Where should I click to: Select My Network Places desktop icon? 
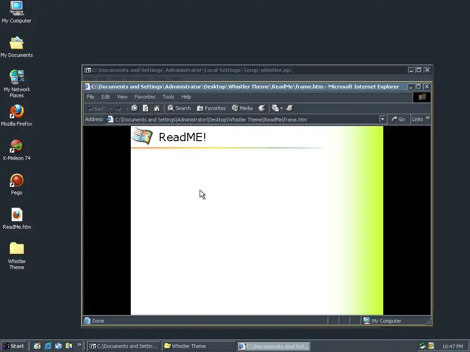(x=17, y=84)
